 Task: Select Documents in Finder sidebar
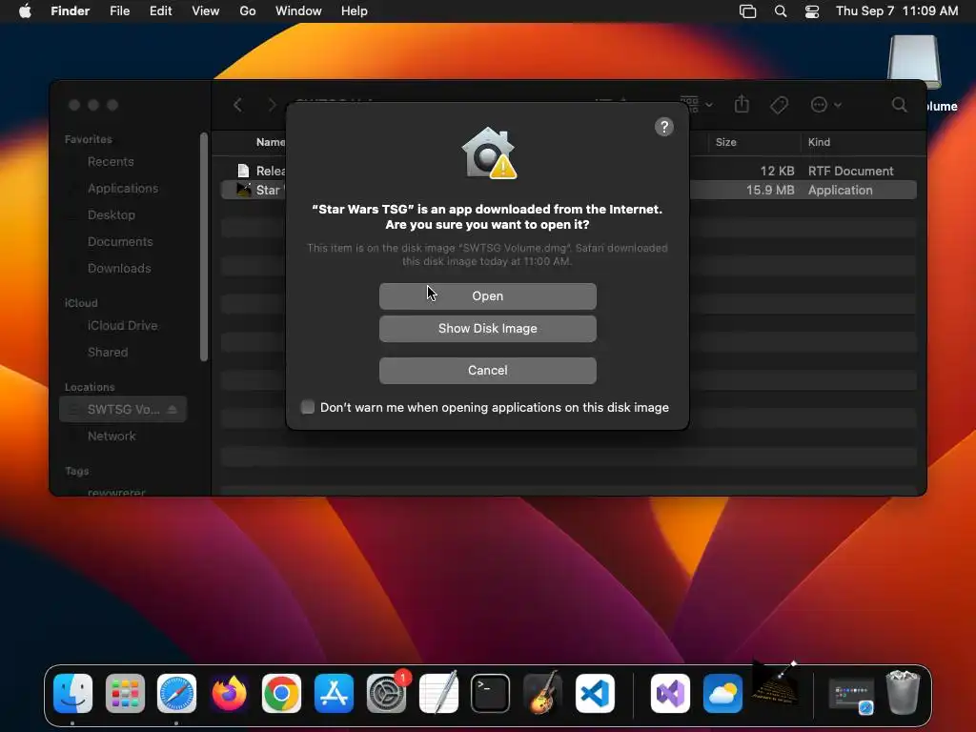[x=120, y=242]
